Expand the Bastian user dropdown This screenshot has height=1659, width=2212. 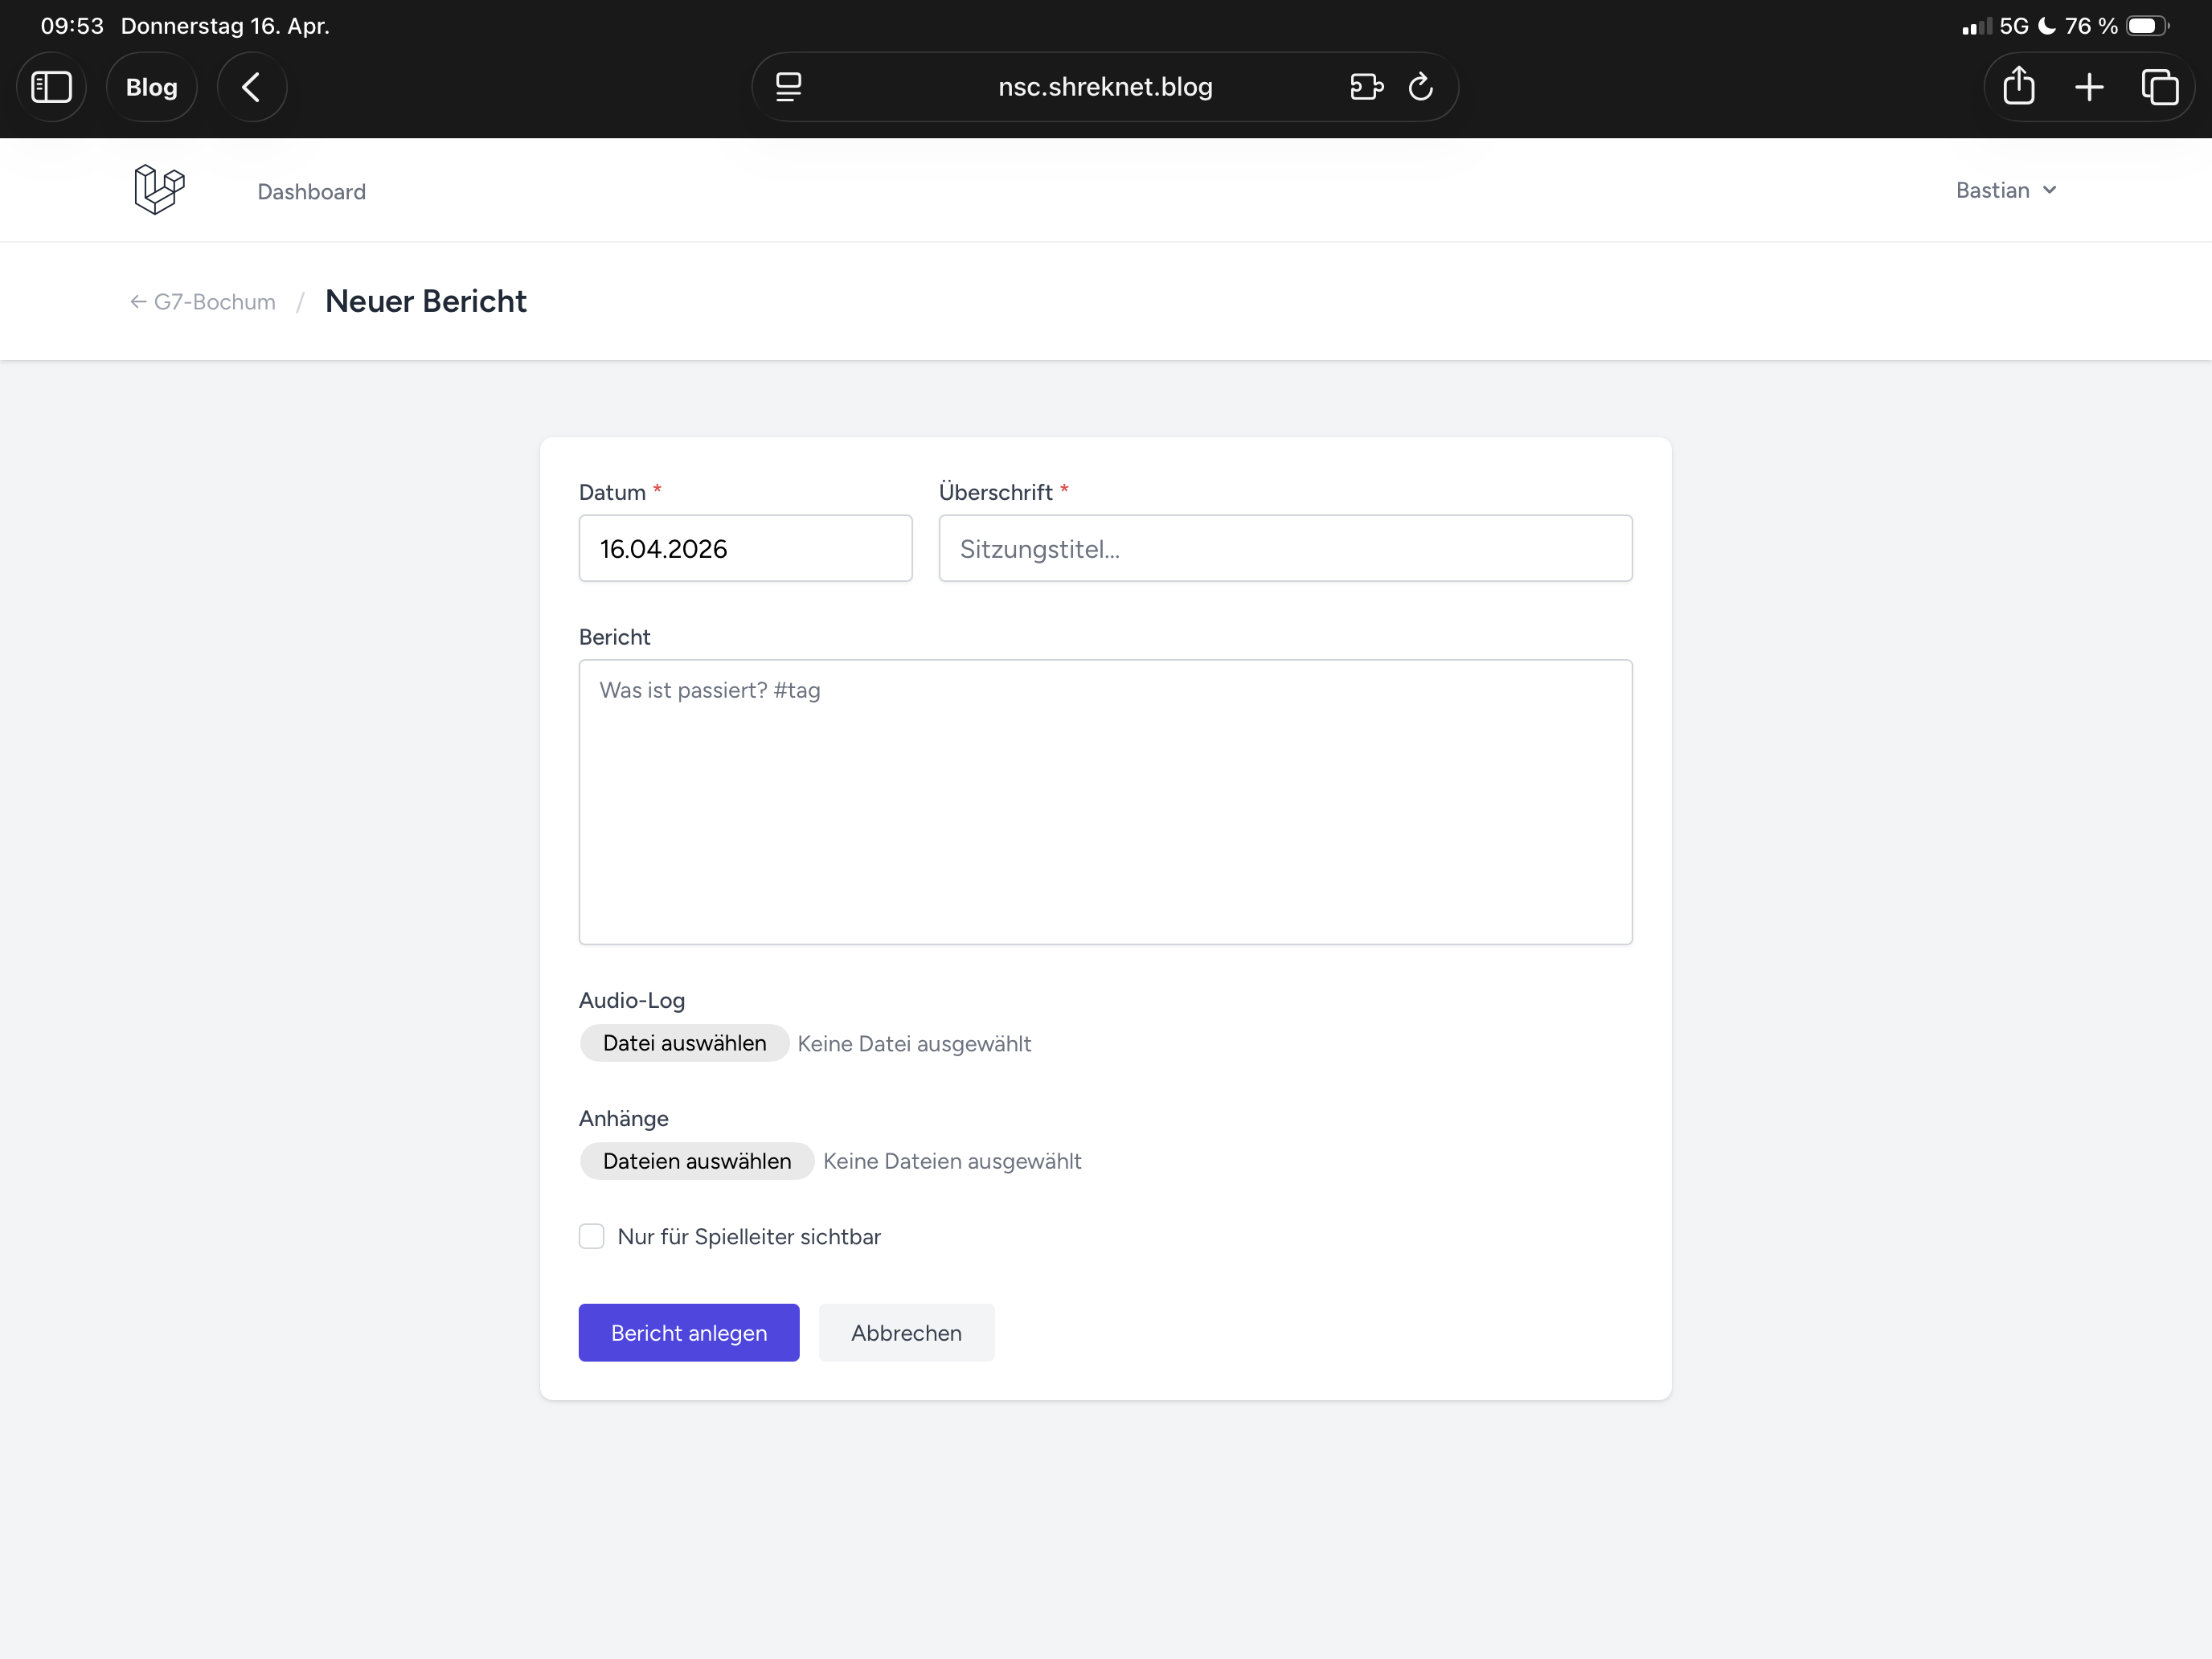coord(2005,190)
